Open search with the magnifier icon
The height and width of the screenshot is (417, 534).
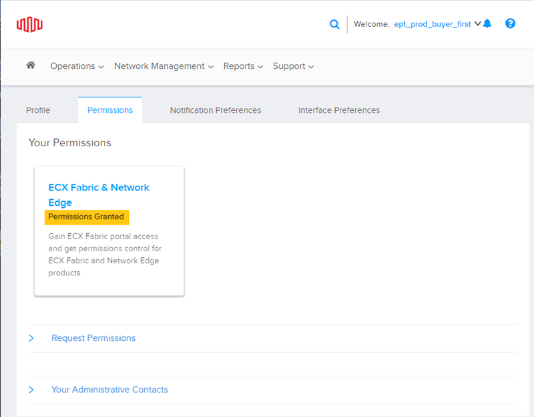[334, 24]
